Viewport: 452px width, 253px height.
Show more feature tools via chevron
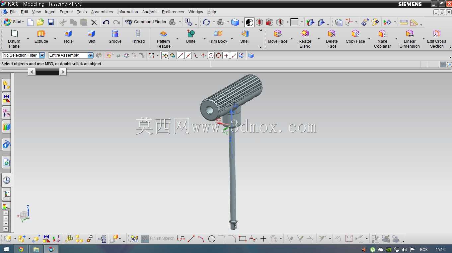tap(261, 31)
